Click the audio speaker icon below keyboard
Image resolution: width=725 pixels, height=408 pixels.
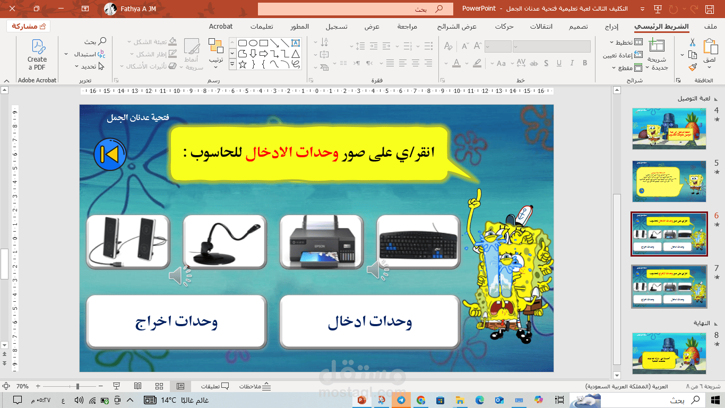point(378,270)
